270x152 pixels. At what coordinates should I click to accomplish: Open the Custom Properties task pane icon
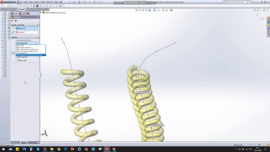point(268,35)
